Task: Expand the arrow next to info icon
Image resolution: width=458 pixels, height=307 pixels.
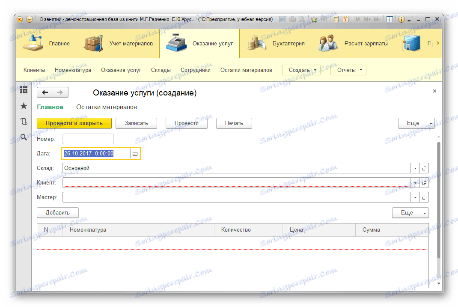Action: click(409, 20)
